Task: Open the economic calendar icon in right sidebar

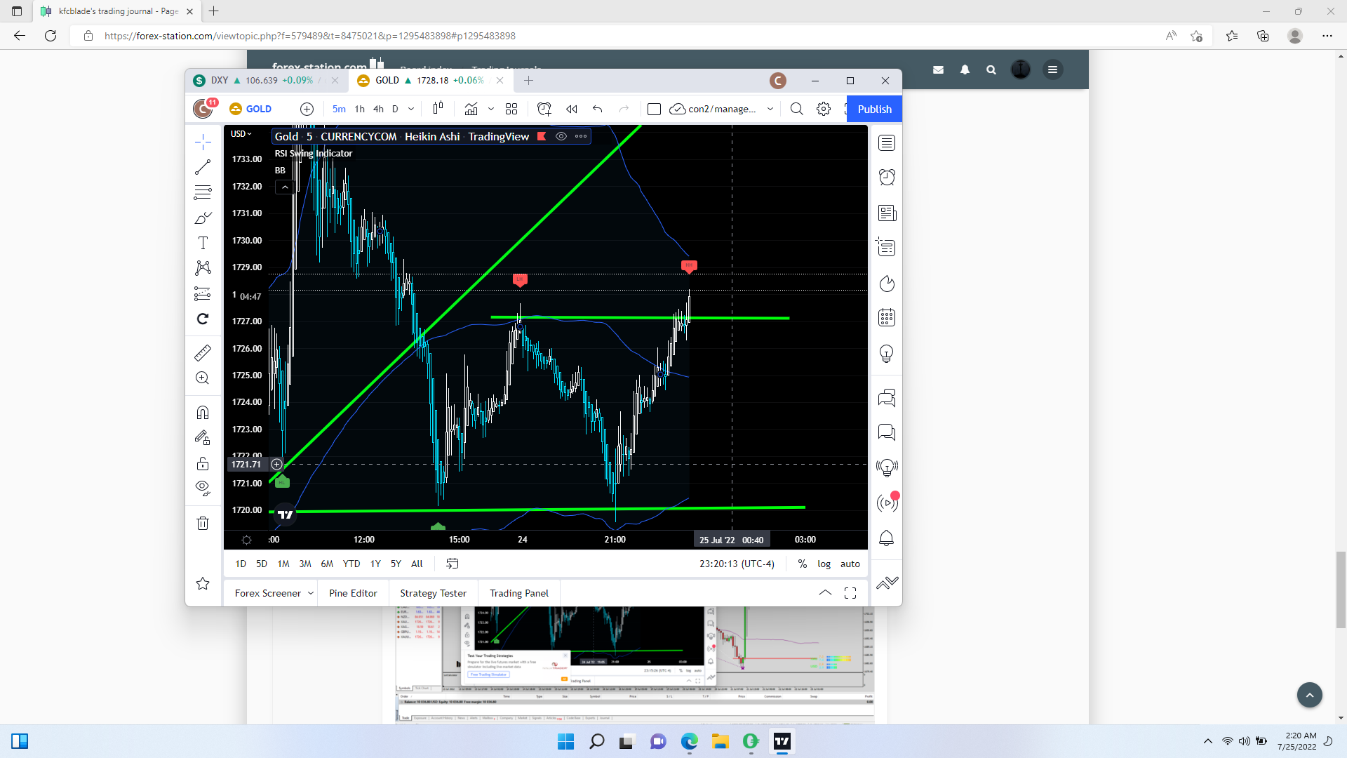Action: click(x=887, y=317)
